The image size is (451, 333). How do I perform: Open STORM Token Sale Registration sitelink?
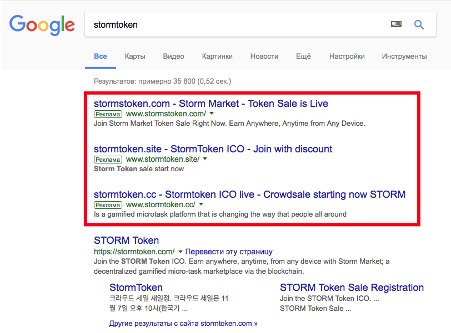point(352,288)
